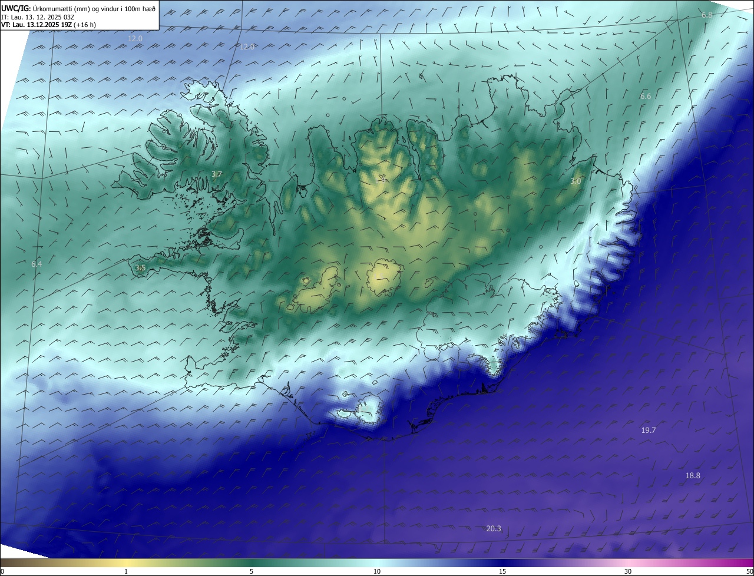The width and height of the screenshot is (754, 576).
Task: Click the 6.6 value label
Action: coord(646,96)
